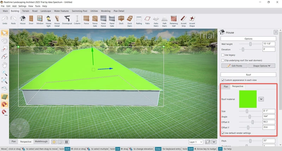282x151 pixels.
Task: Open the Shape Options dropdown
Action: (262, 66)
